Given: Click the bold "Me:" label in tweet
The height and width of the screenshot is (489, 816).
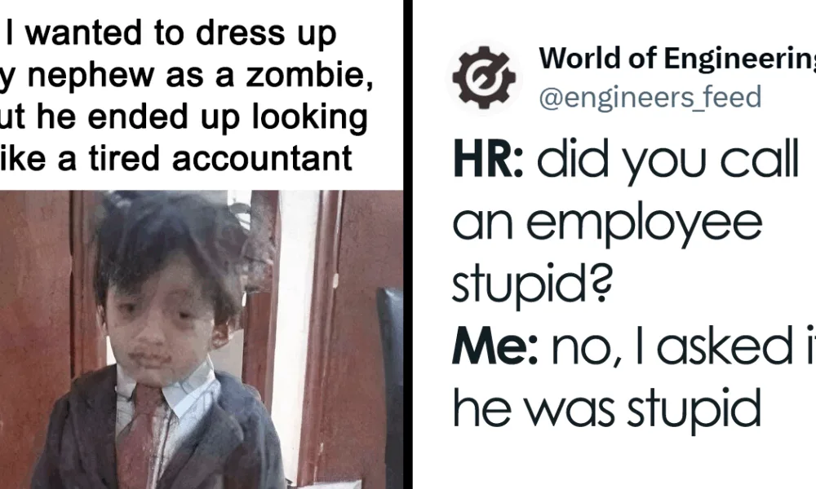Looking at the screenshot, I should click(x=494, y=346).
